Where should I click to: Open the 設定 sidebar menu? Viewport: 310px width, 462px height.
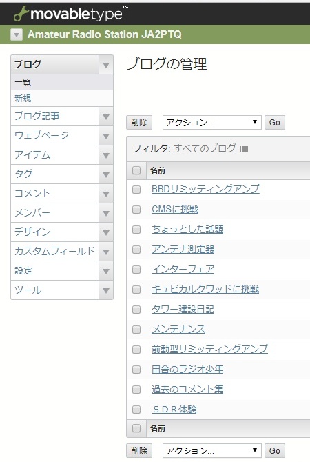54,271
